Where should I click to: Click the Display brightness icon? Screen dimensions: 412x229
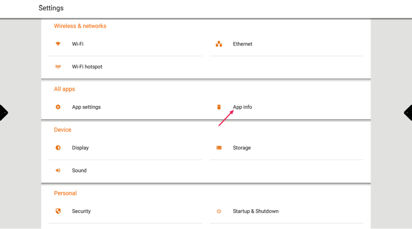(58, 148)
